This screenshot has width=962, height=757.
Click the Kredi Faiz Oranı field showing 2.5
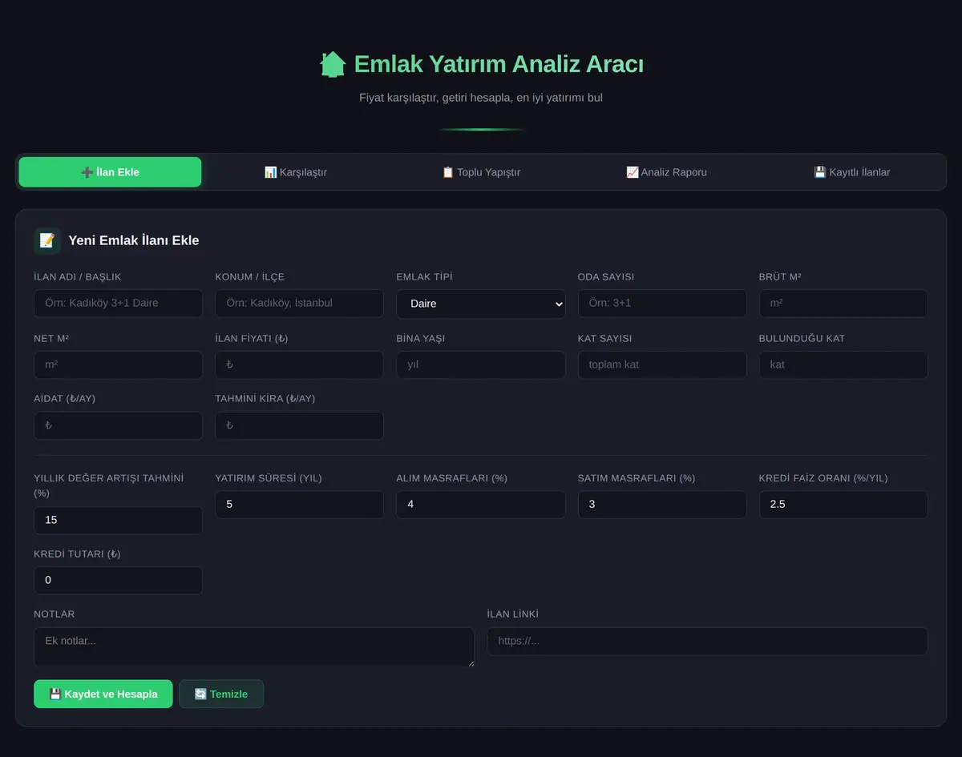(843, 505)
